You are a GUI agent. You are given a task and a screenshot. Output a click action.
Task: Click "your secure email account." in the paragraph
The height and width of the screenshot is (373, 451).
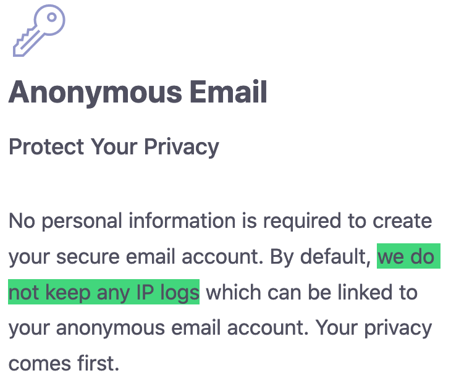tap(136, 257)
